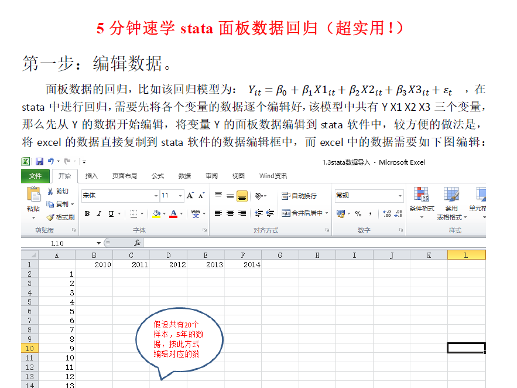Expand the paste options arrow under 粘贴
The height and width of the screenshot is (388, 517).
pos(33,218)
